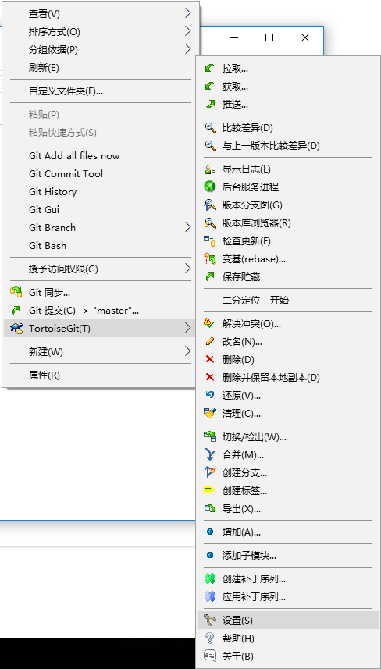Choose 显示日志(L) in TortoiseGit submenu
This screenshot has width=381, height=669.
(288, 169)
